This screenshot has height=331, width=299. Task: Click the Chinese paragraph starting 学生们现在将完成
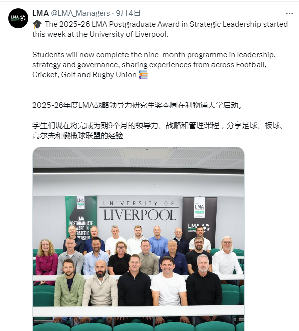pos(158,131)
